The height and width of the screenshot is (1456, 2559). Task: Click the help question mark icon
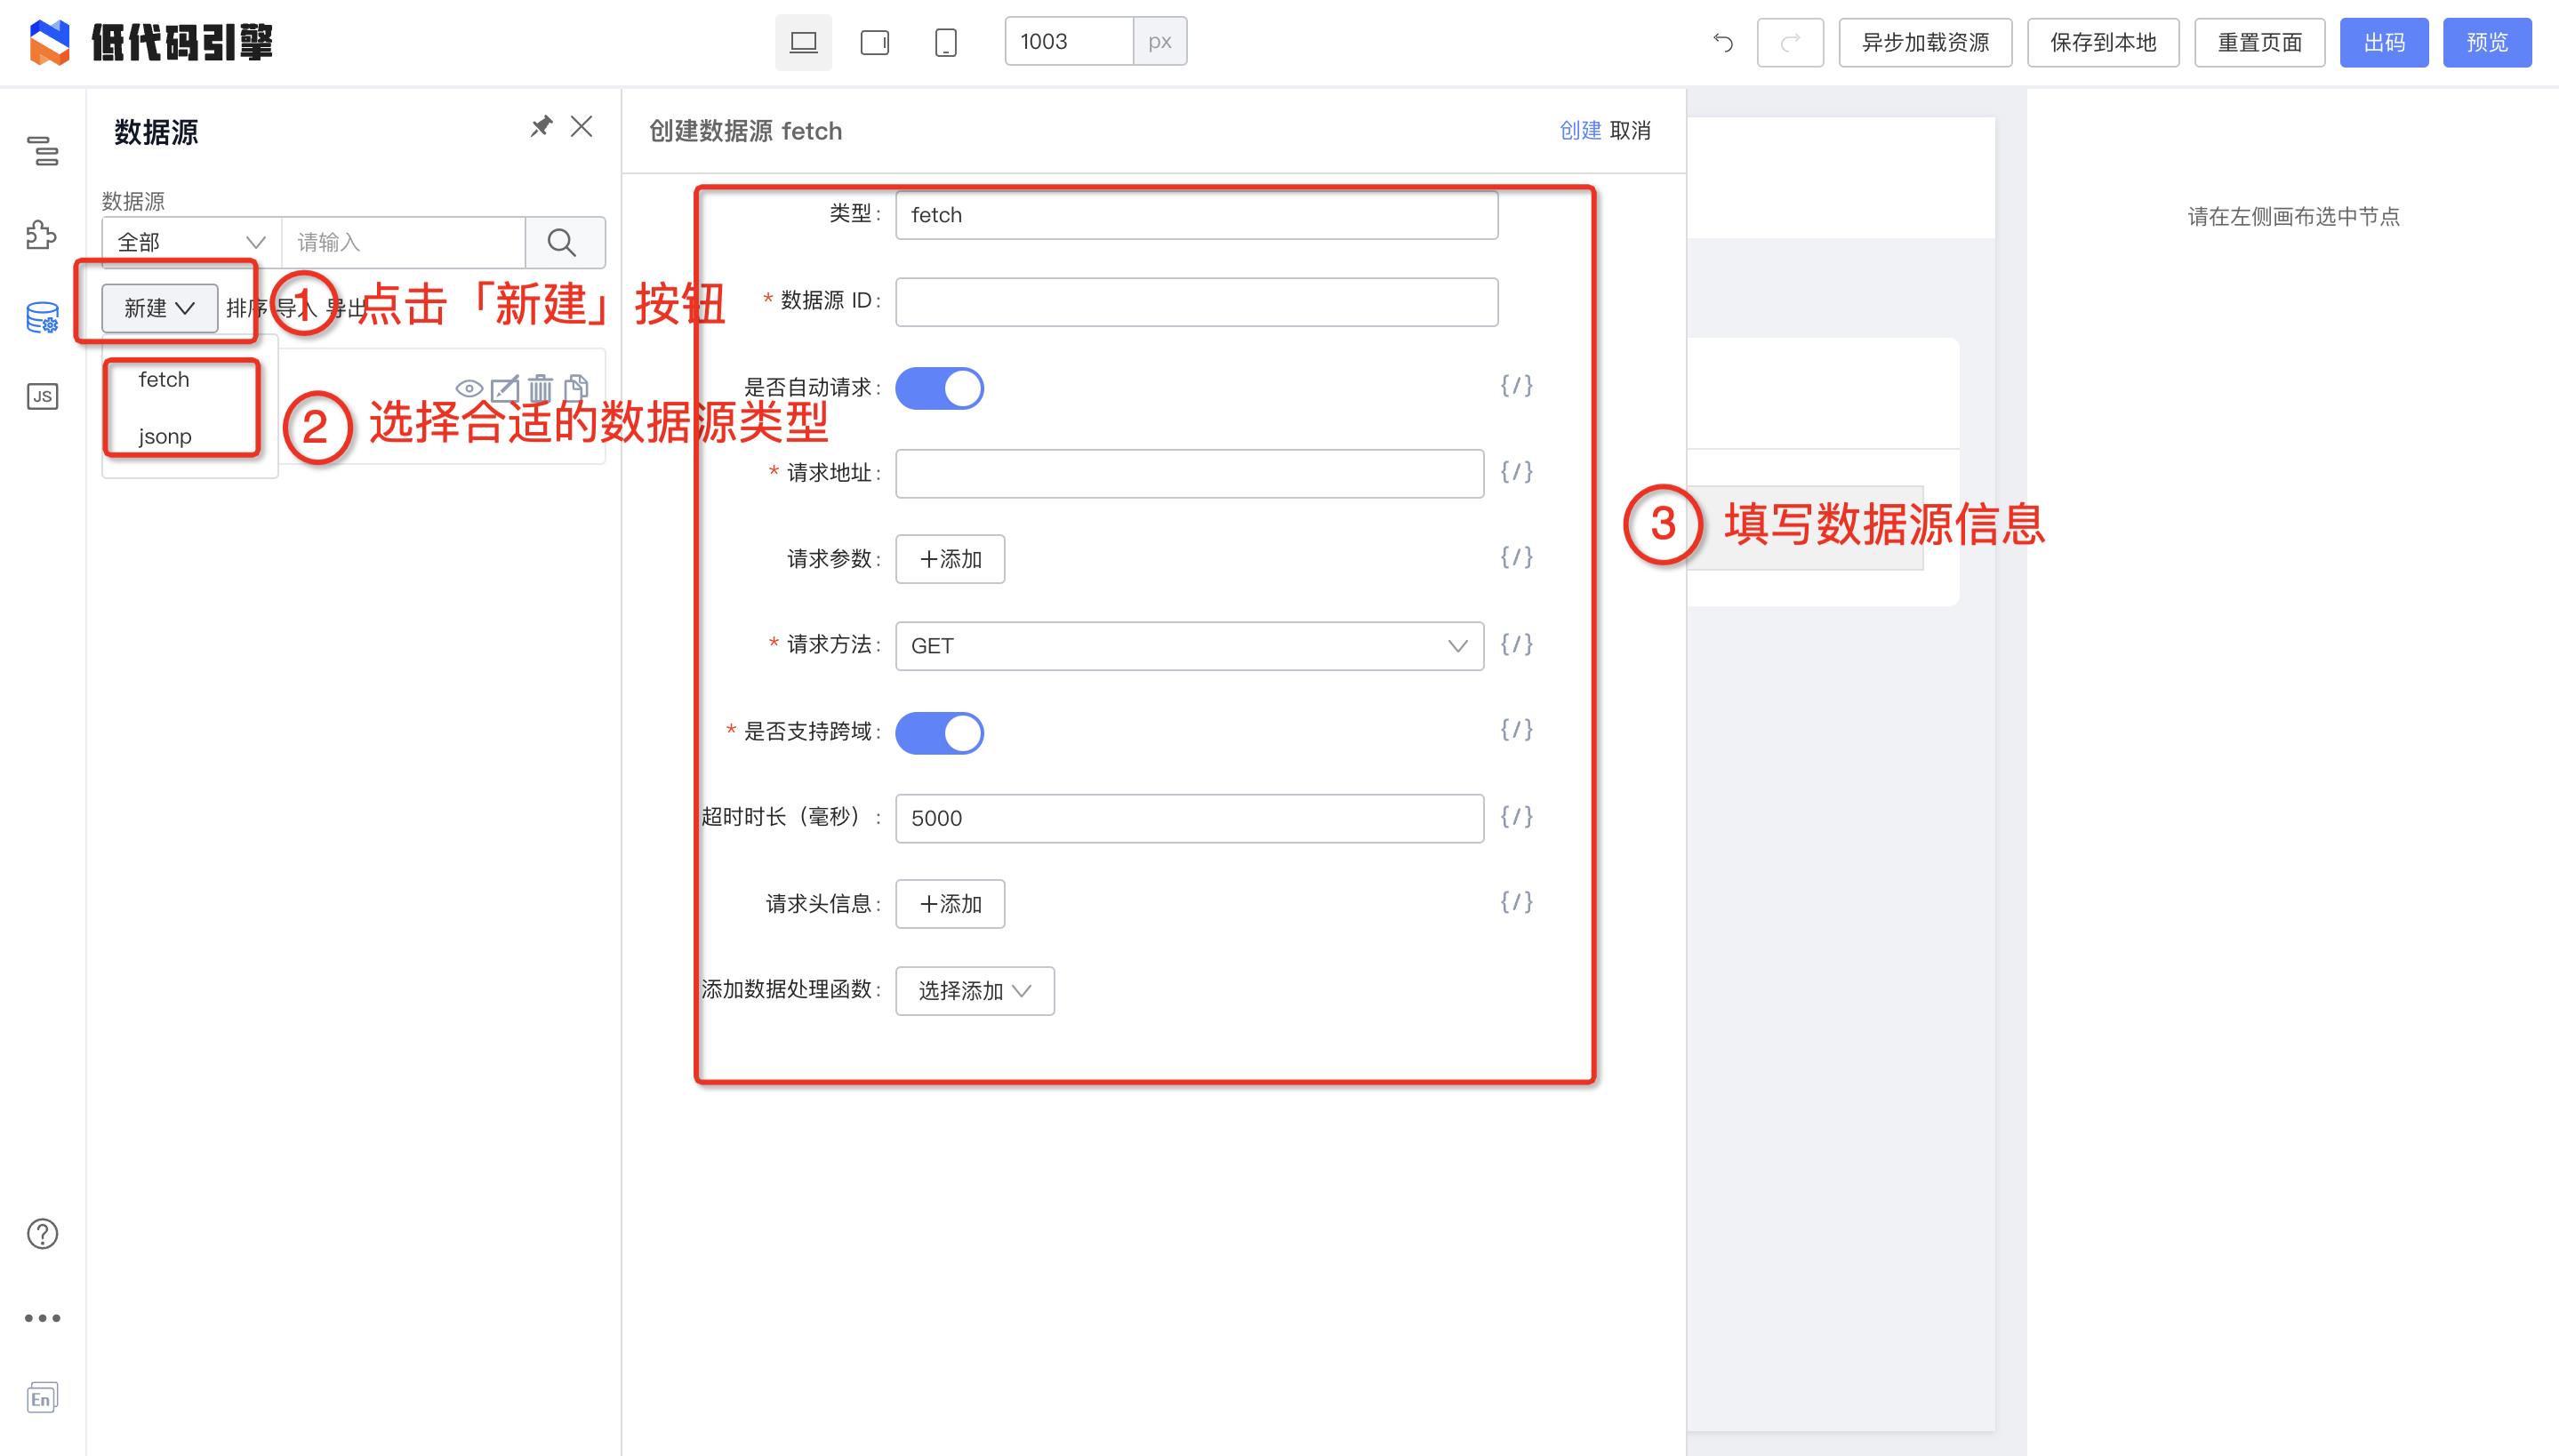[42, 1234]
